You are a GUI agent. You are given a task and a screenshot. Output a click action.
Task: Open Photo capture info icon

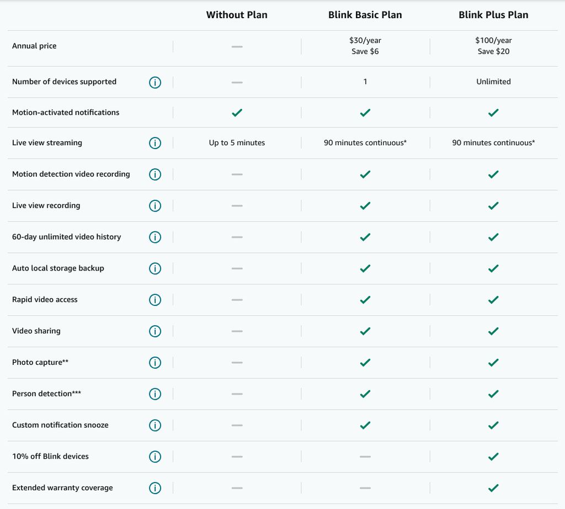click(x=155, y=362)
